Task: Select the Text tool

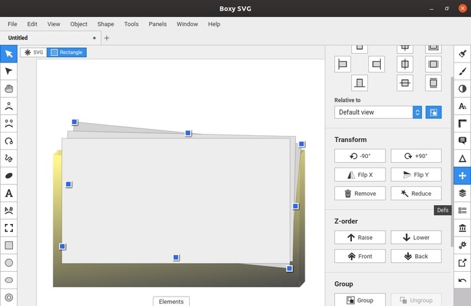Action: 9,193
